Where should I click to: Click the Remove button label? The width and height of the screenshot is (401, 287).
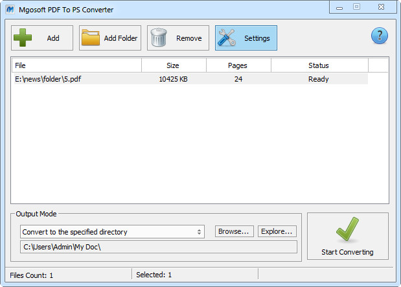click(189, 38)
